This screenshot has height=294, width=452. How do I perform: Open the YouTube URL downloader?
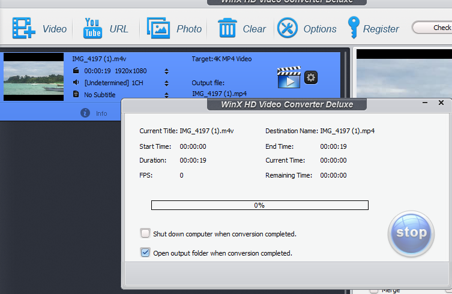(x=92, y=28)
